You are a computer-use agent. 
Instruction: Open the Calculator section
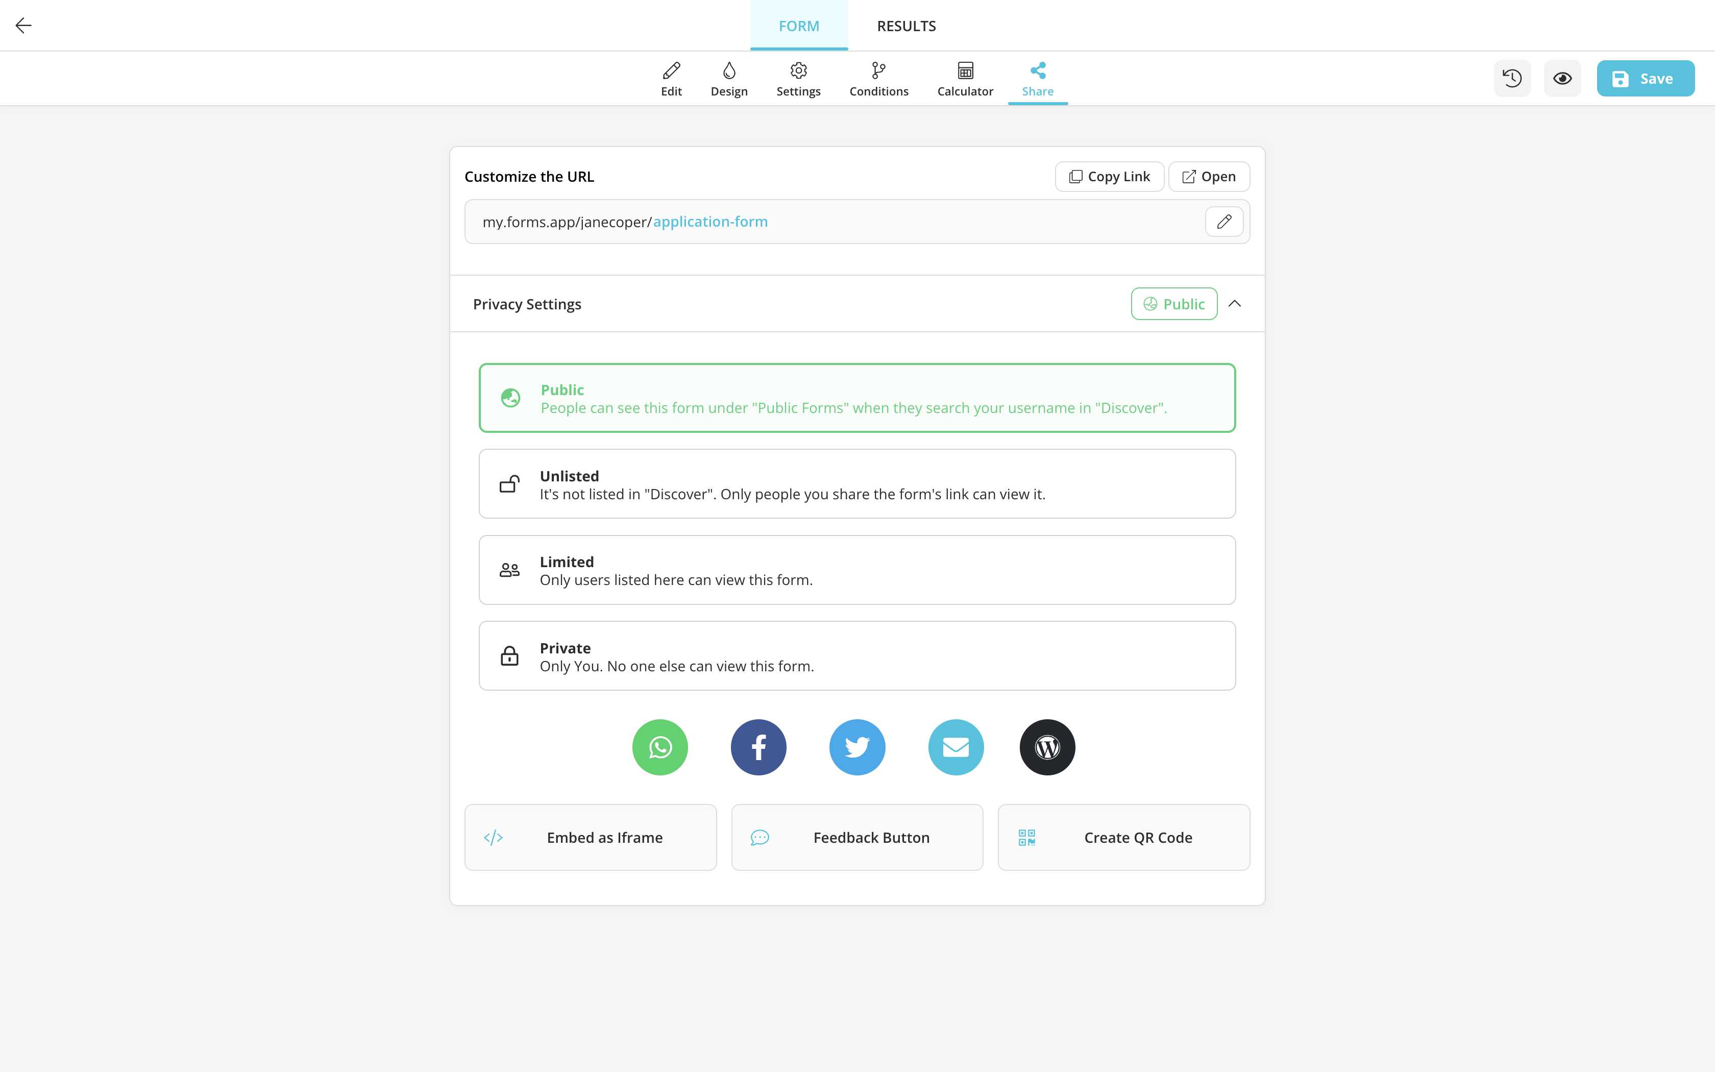point(965,79)
